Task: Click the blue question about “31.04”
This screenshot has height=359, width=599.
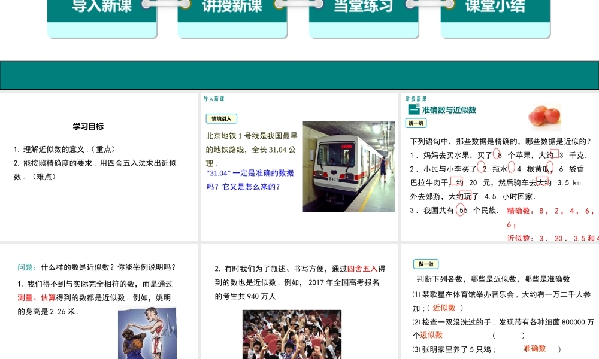Action: coord(250,180)
